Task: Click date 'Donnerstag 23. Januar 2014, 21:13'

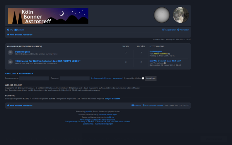Action: [165, 65]
